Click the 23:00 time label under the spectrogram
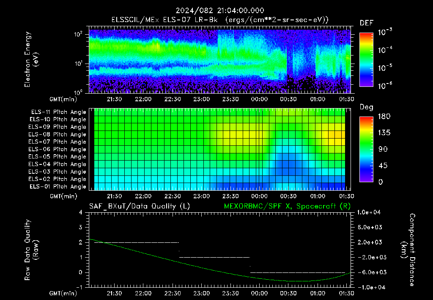Viewport: 433px width, 300px height. coord(201,99)
